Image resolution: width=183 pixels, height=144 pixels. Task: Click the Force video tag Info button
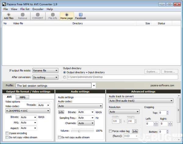[x=135, y=131]
